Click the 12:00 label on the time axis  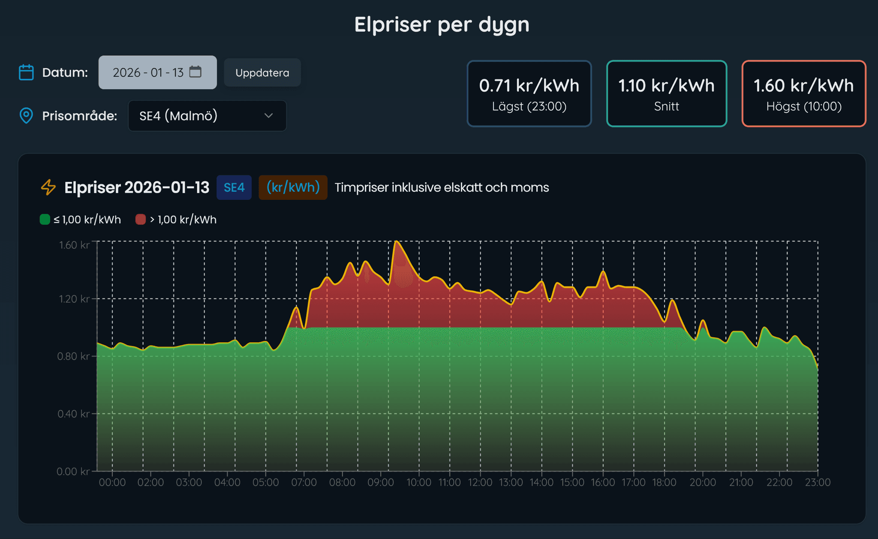pyautogui.click(x=480, y=482)
